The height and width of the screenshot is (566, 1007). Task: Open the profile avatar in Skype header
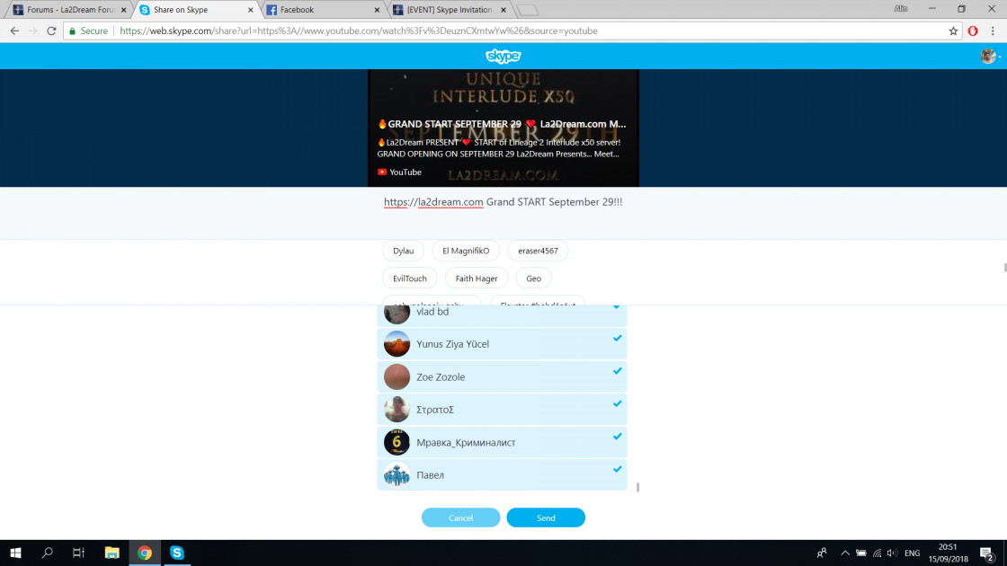(x=987, y=56)
